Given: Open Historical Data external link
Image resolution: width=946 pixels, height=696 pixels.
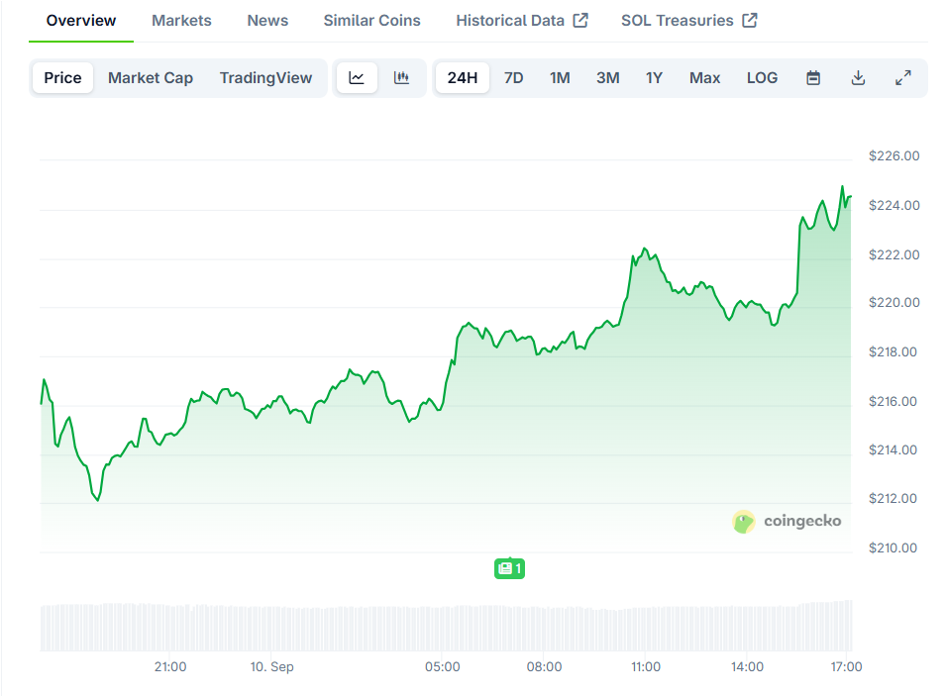Looking at the screenshot, I should 521,20.
